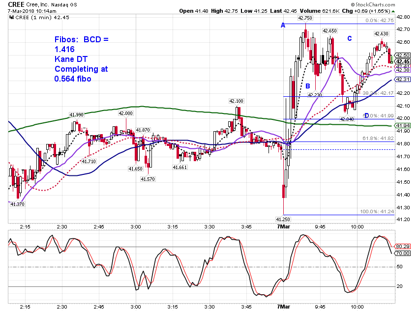
Task: Click the blue 'Kane DT' annotation line
Action: (x=71, y=59)
